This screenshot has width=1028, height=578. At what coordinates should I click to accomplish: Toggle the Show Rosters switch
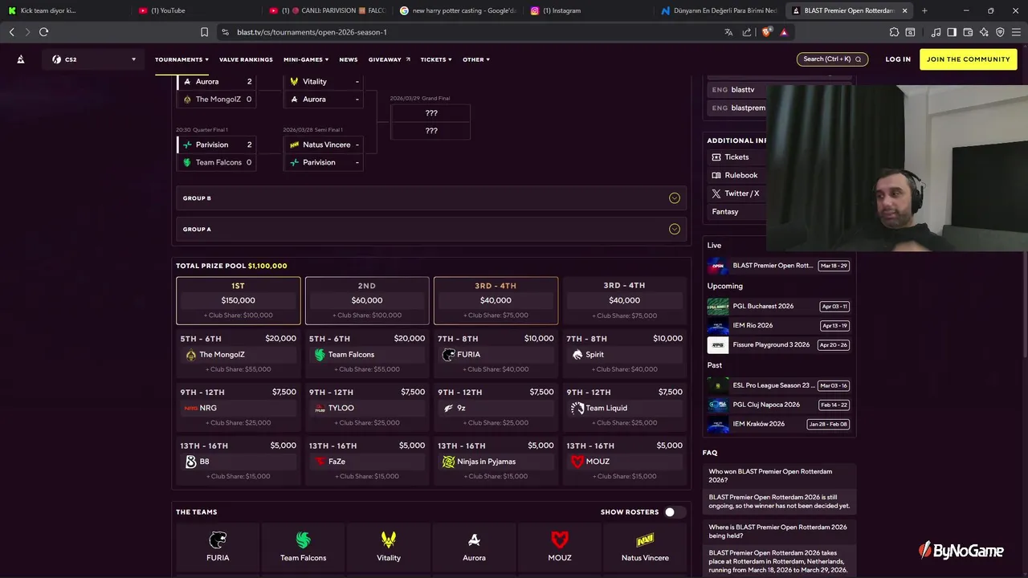[x=675, y=512]
